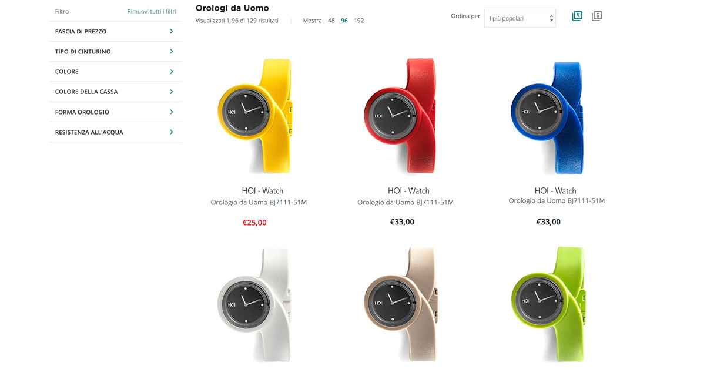The image size is (717, 376).
Task: Expand Colore della Cassa filter chevron
Action: coord(172,92)
